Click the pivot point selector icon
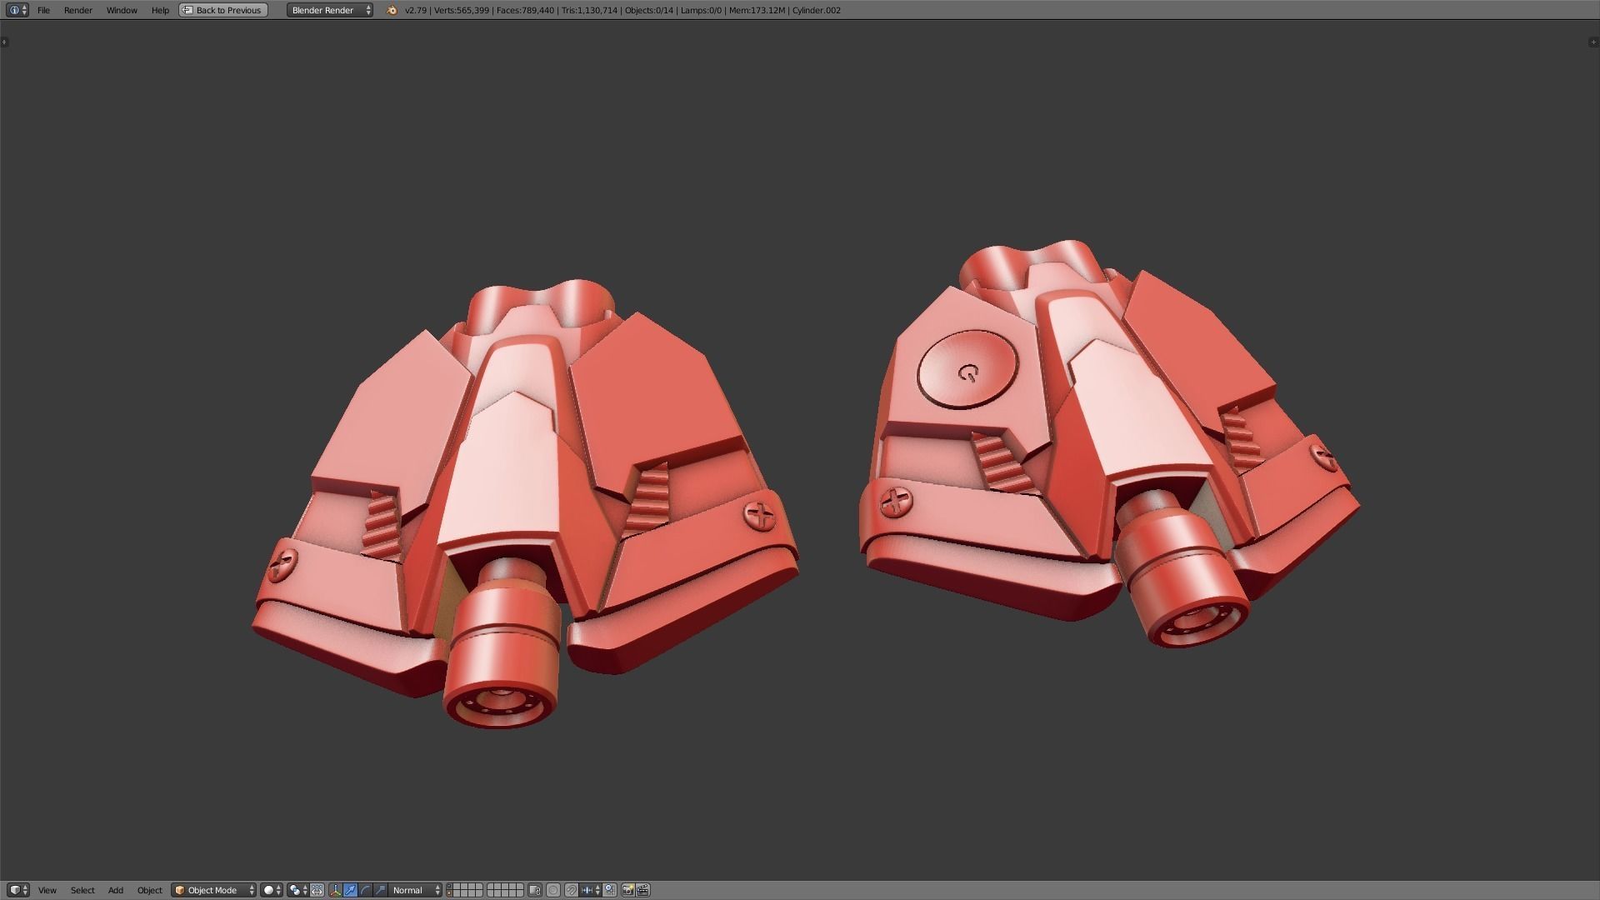The image size is (1600, 900). [295, 890]
